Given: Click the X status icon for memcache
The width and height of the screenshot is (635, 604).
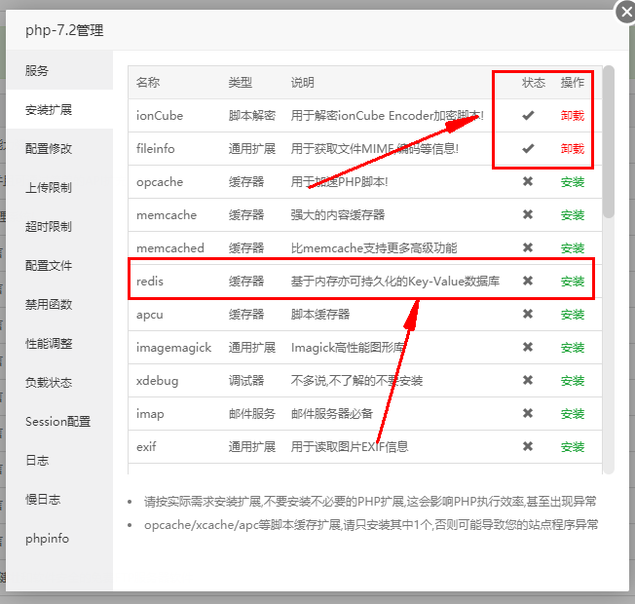Looking at the screenshot, I should [x=528, y=214].
